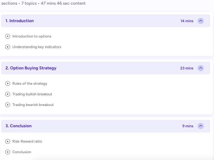Click the 23 mins duration label
214x160 pixels.
click(x=187, y=68)
